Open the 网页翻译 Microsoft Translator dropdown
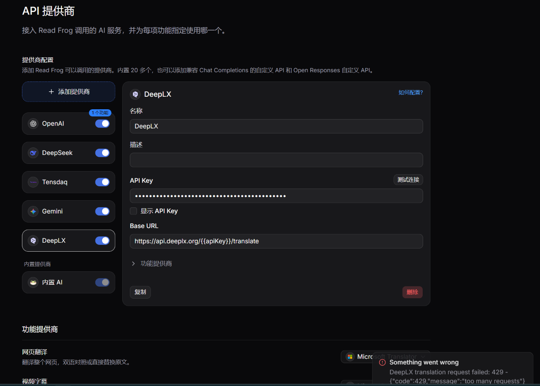Image resolution: width=540 pixels, height=386 pixels. (x=386, y=357)
